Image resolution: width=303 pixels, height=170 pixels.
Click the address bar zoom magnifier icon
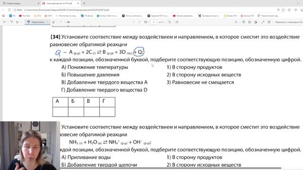click(278, 10)
